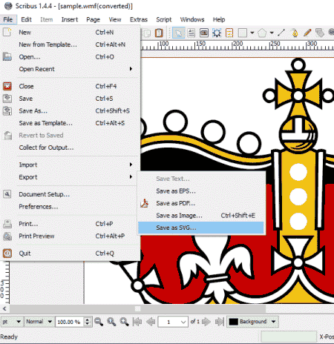Choose Save as PDF… menu entry
334x344 pixels.
tap(200, 203)
